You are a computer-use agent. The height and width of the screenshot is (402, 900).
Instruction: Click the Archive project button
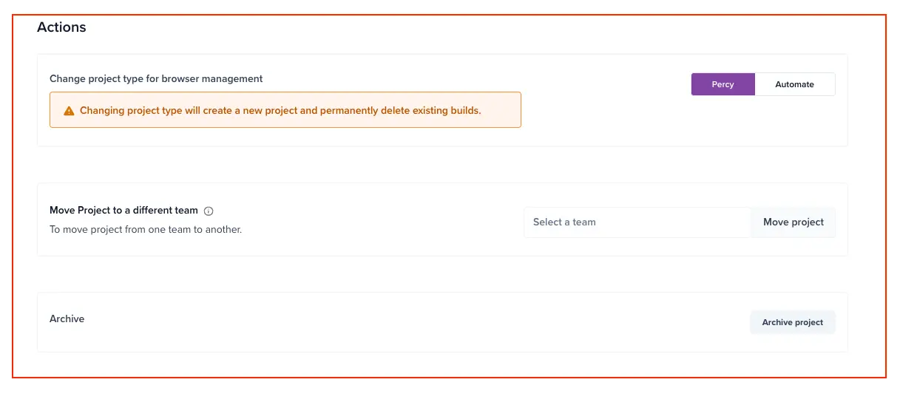(x=792, y=322)
